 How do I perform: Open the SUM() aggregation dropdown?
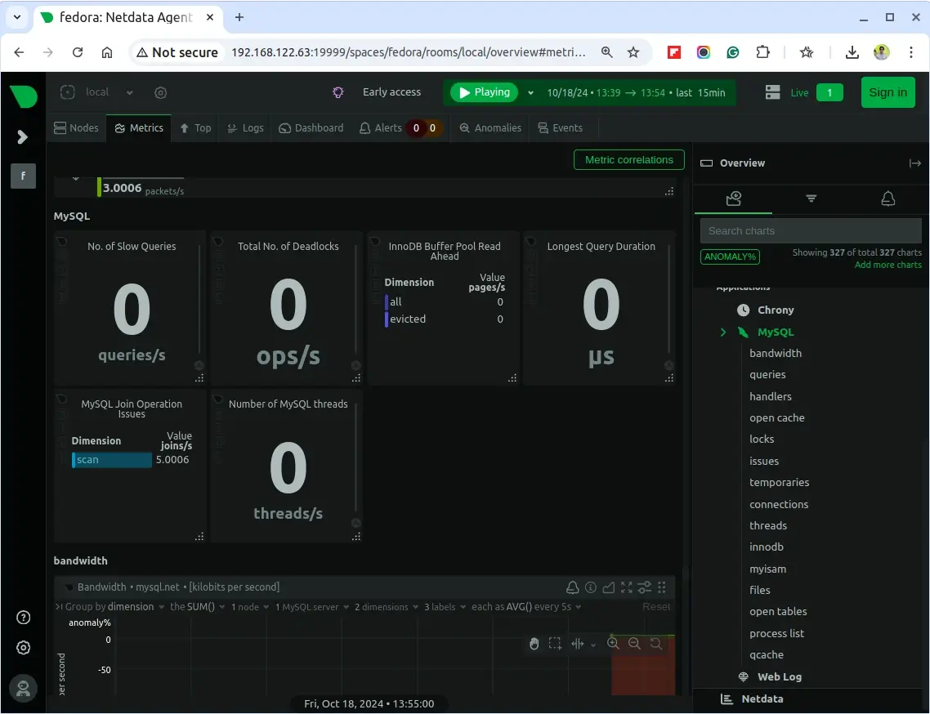(198, 607)
